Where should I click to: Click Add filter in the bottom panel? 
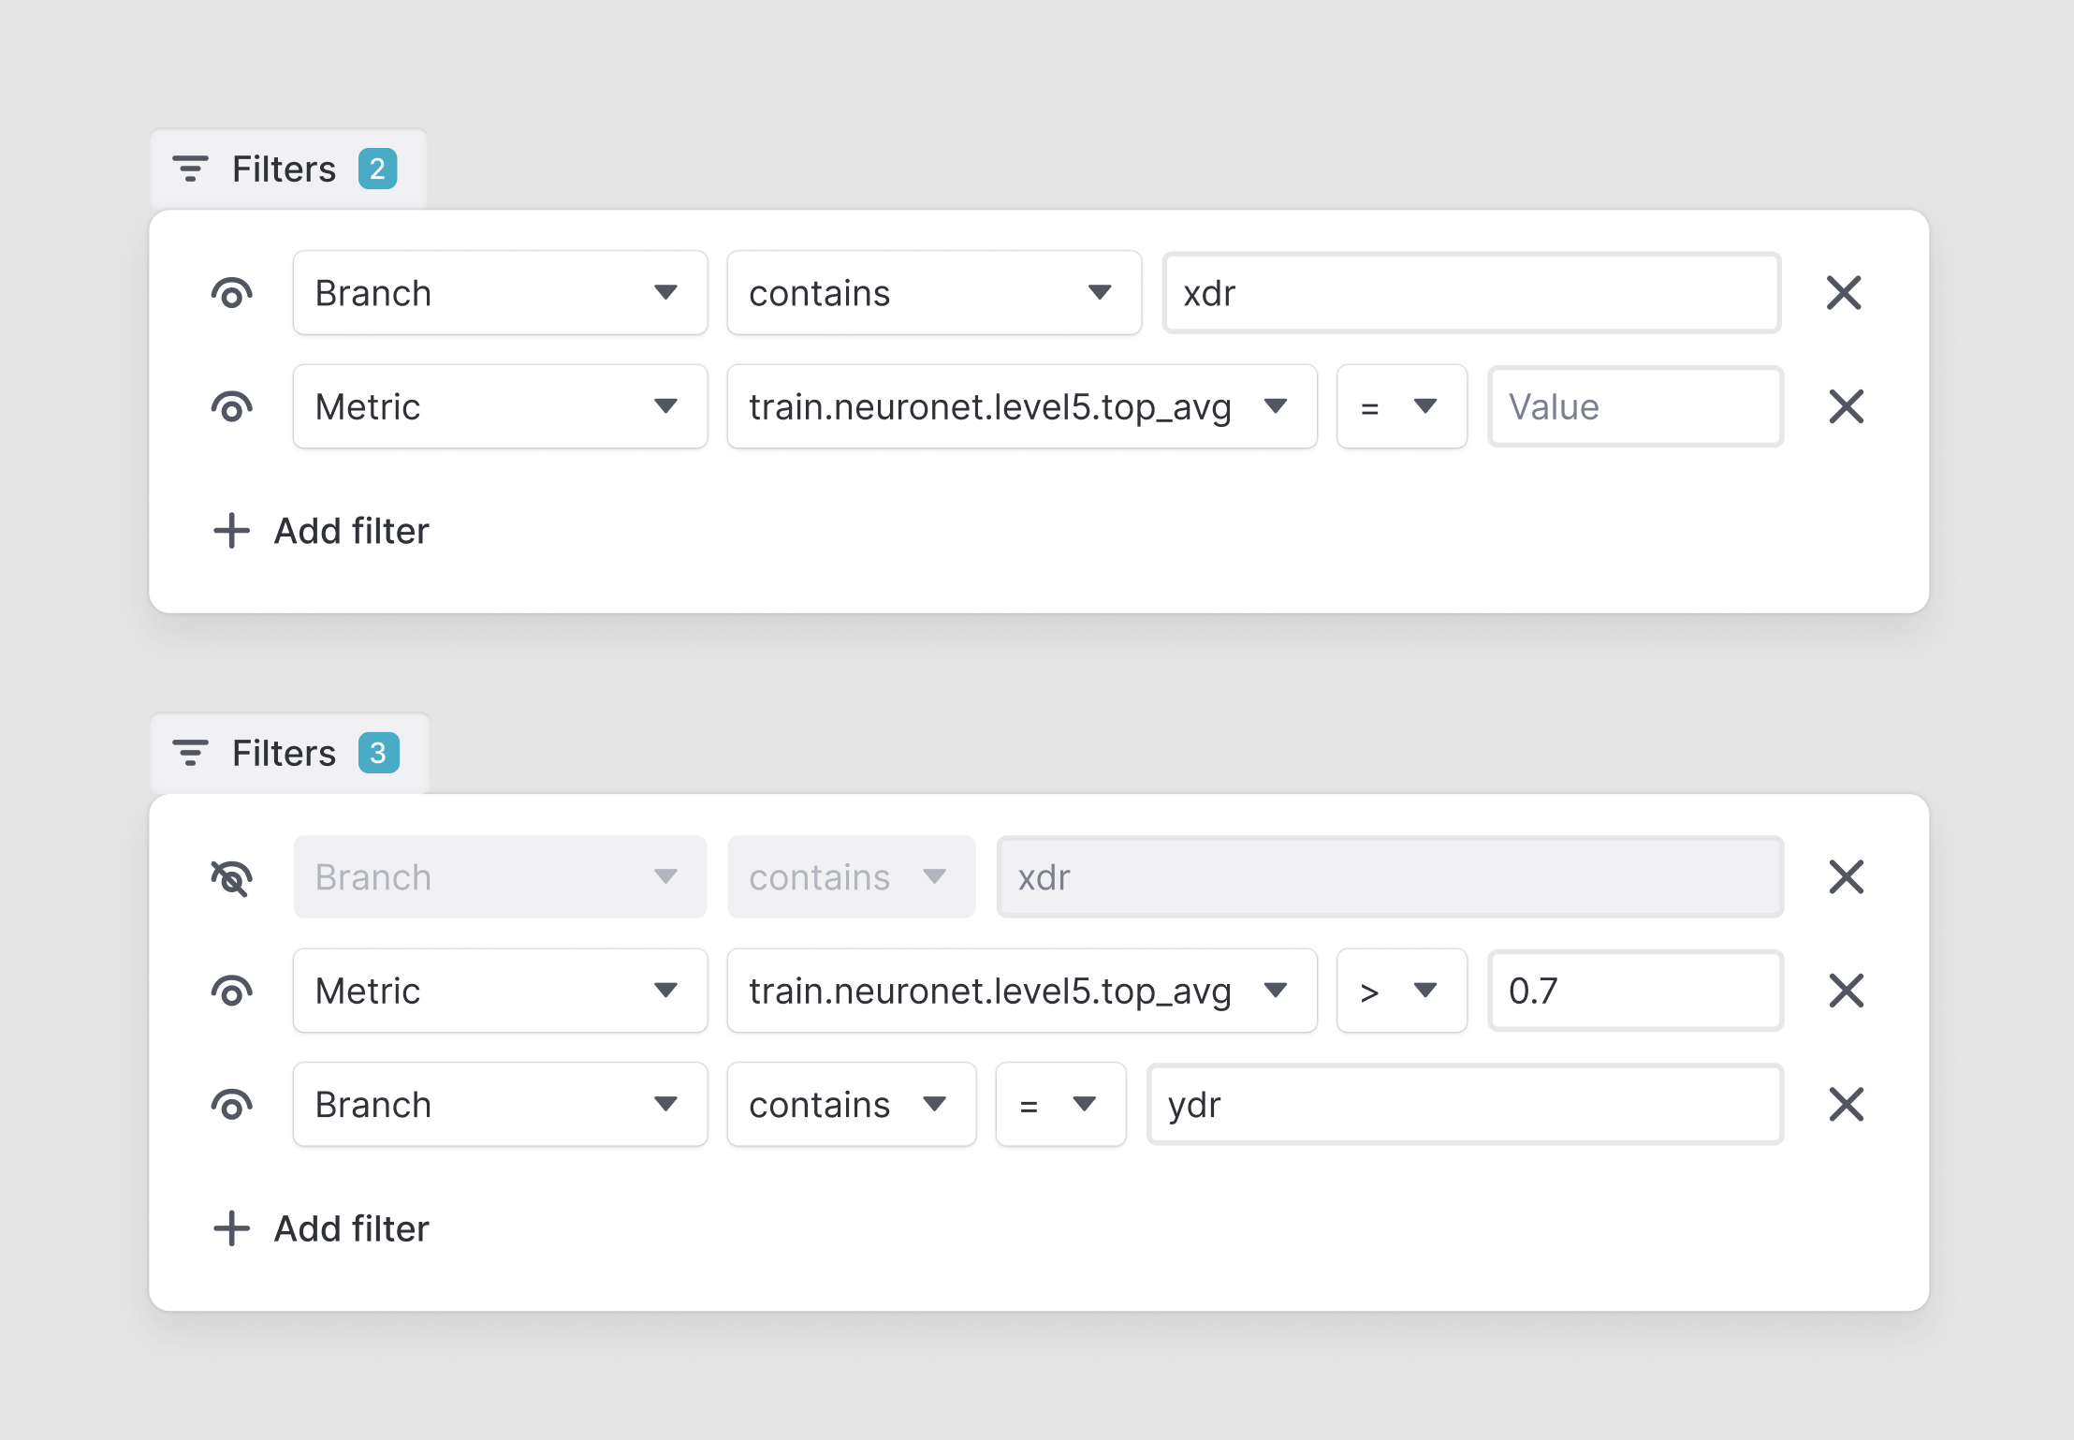pyautogui.click(x=351, y=1228)
